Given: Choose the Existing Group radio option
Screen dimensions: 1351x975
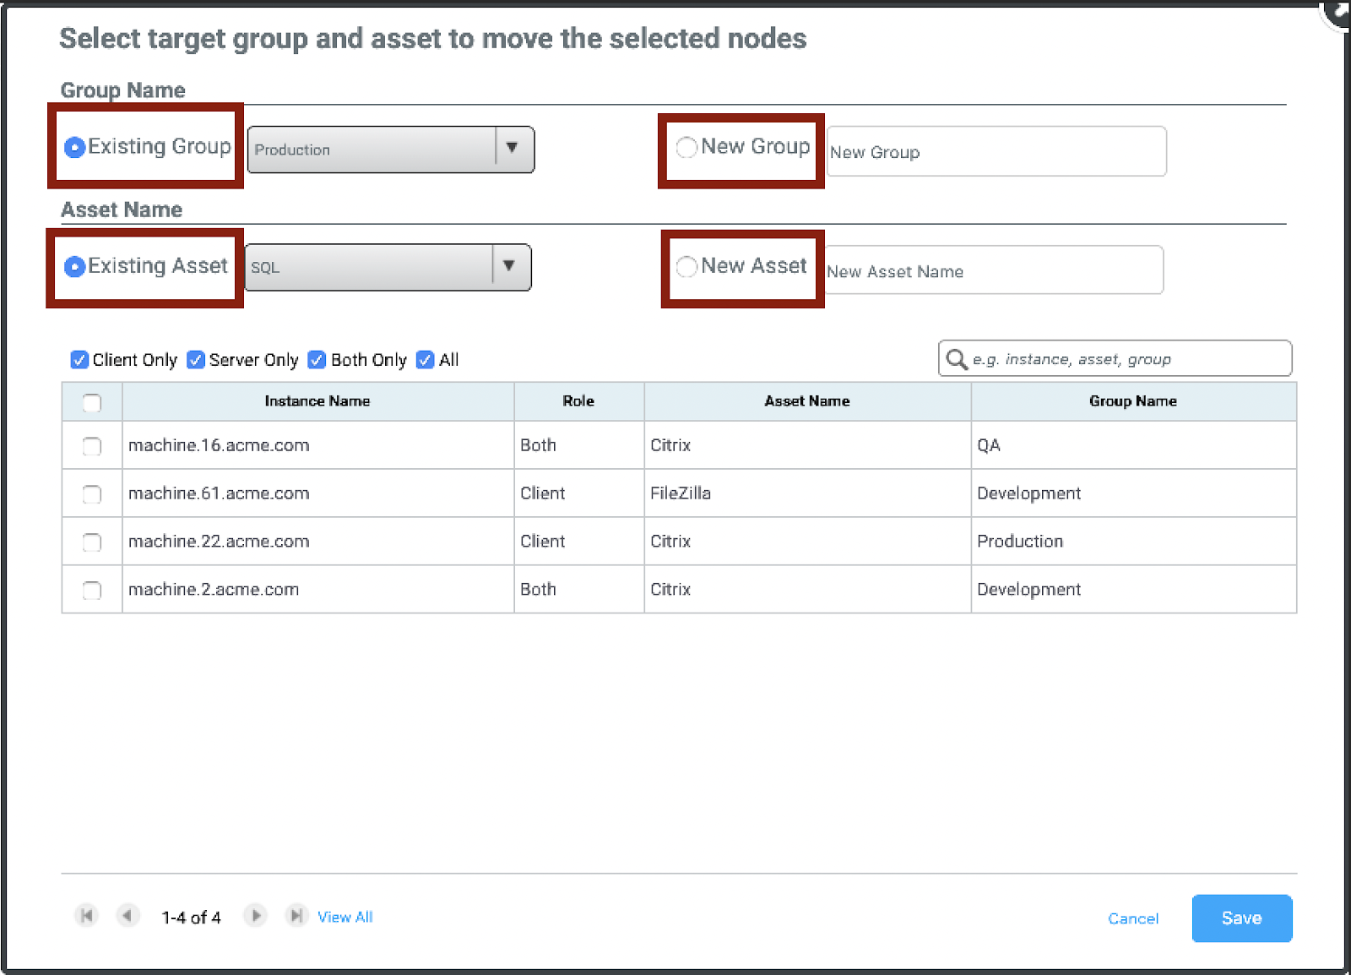Looking at the screenshot, I should 75,147.
